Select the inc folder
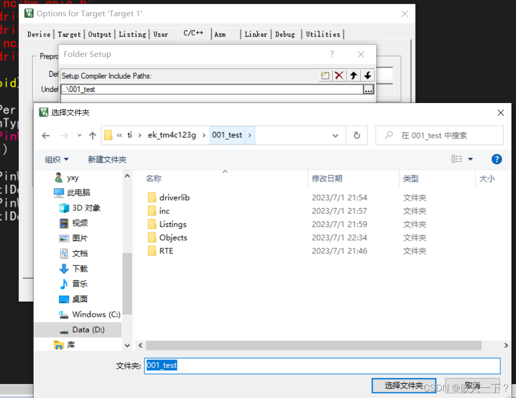 coord(159,211)
